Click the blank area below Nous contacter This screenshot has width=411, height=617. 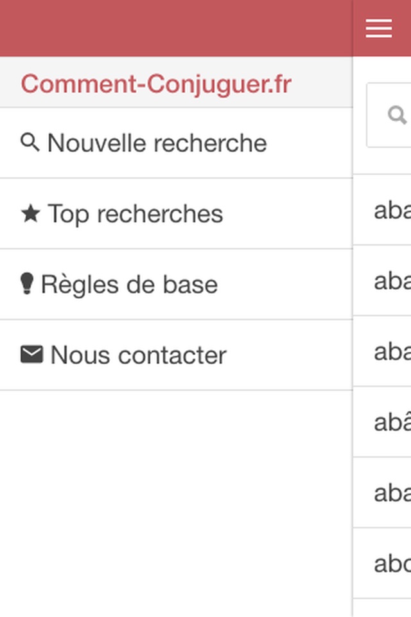coord(176,504)
